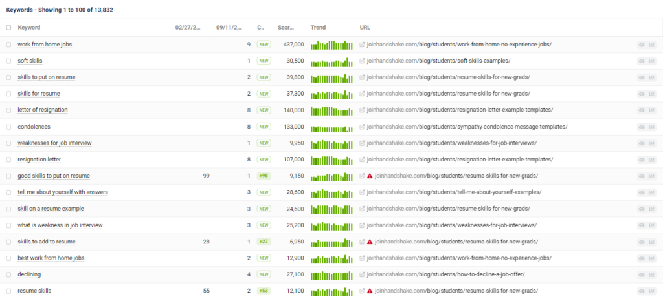663x299 pixels.
Task: Open the how-to-decline-a-job-offer URL link
Action: (x=445, y=274)
